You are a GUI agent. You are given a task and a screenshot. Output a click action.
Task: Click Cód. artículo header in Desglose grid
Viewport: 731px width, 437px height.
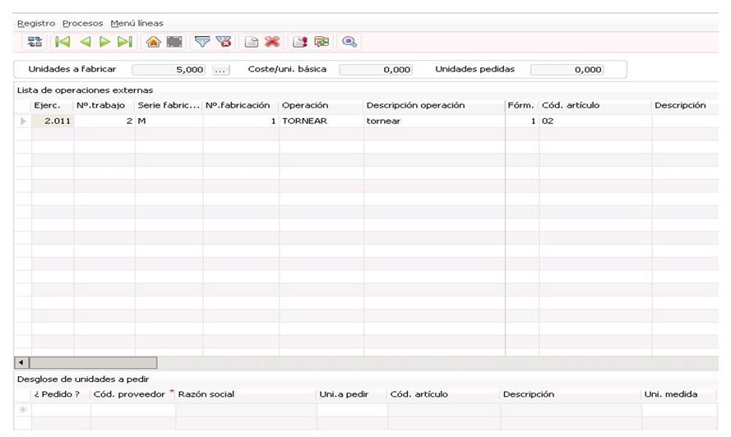443,394
